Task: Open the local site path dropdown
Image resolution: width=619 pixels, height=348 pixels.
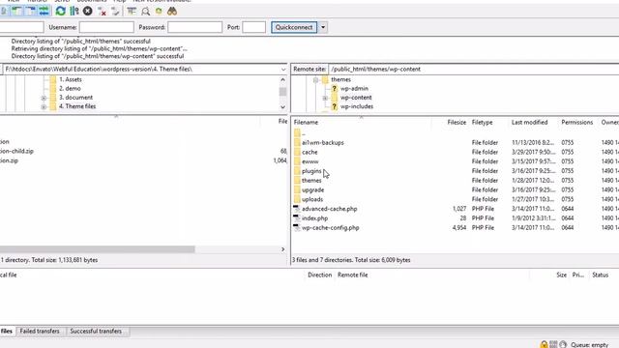Action: [283, 69]
